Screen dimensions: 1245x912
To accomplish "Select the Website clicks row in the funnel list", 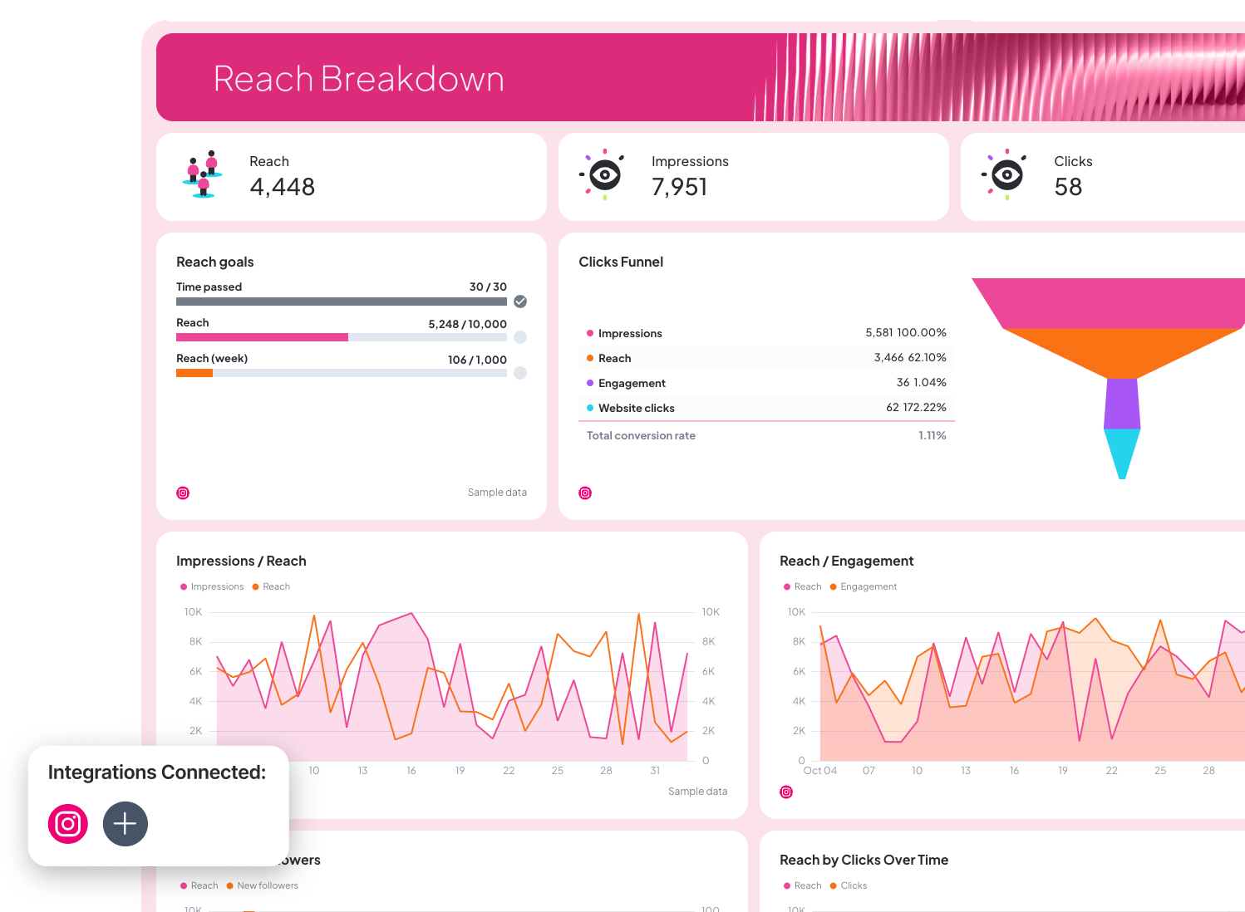I will [766, 408].
